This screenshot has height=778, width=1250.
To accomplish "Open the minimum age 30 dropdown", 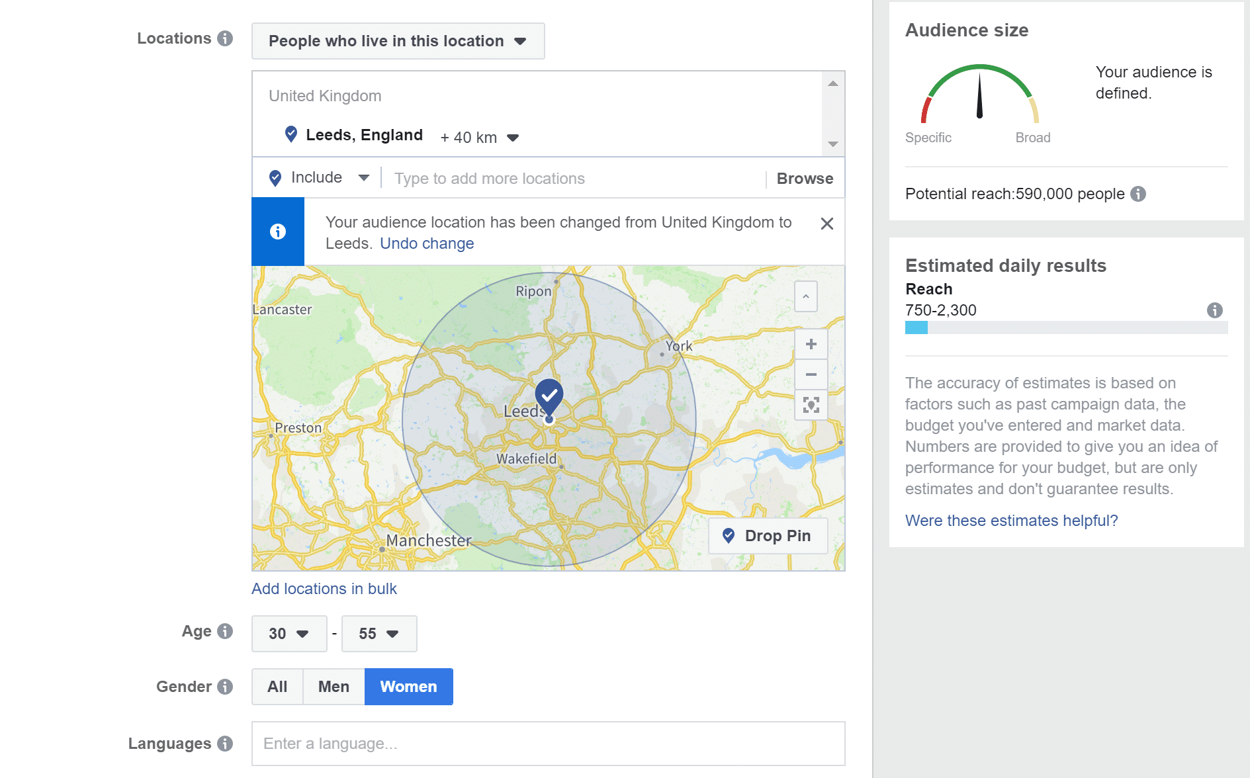I will coord(289,634).
